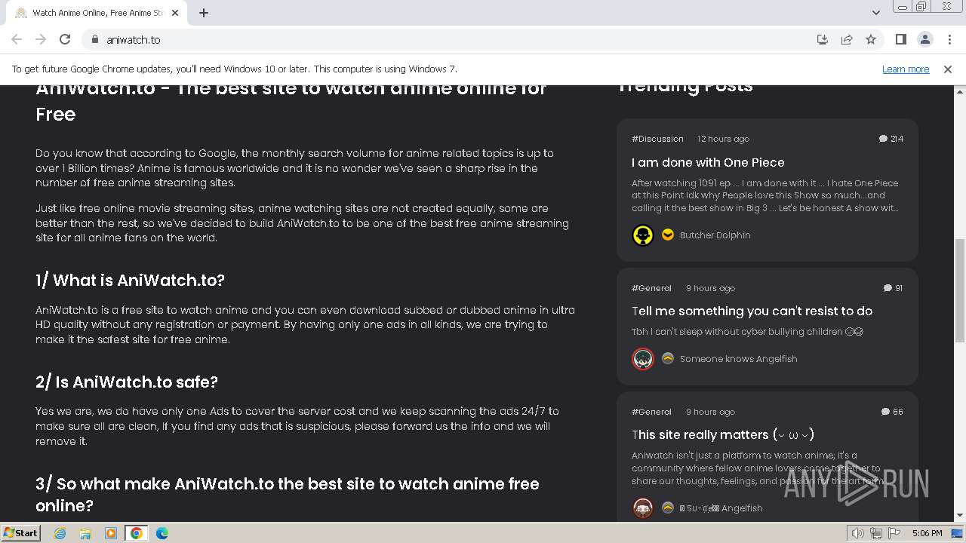Screen dimensions: 966x543
Task: Share this page icon
Action: coord(847,39)
